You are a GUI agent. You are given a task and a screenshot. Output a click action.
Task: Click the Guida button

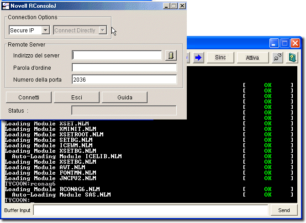pos(125,97)
